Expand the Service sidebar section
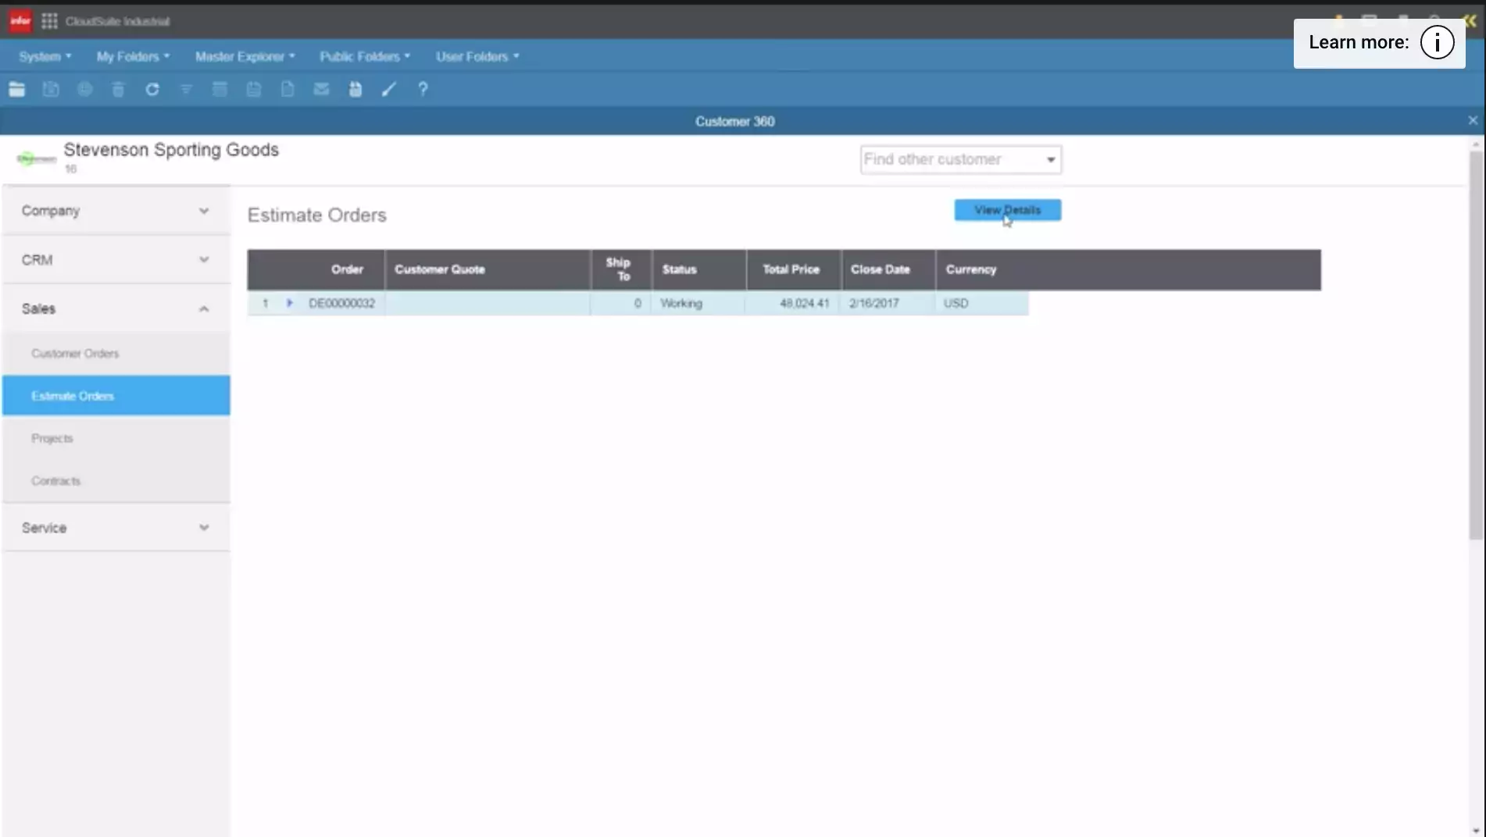1486x837 pixels. point(116,528)
